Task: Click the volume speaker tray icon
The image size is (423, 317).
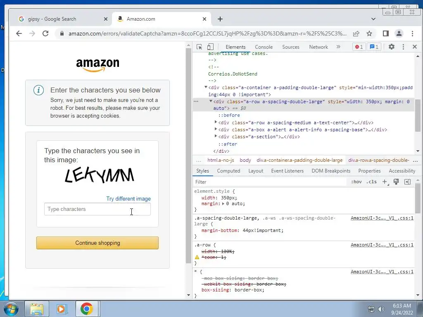Action: [381, 309]
